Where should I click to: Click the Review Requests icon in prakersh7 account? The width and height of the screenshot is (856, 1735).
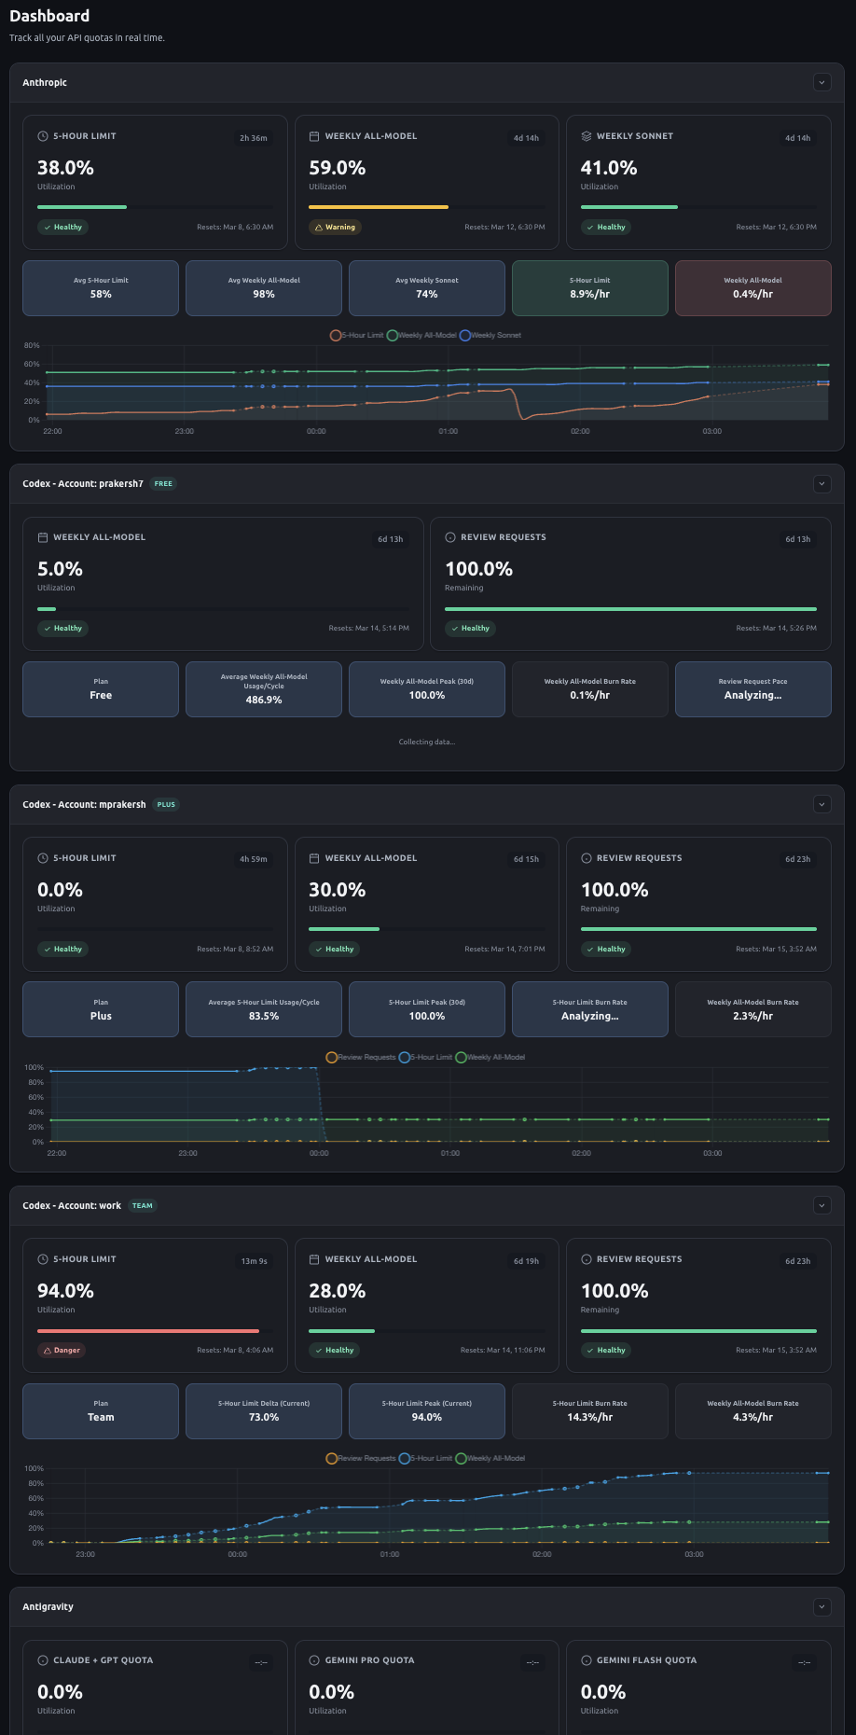click(x=450, y=537)
